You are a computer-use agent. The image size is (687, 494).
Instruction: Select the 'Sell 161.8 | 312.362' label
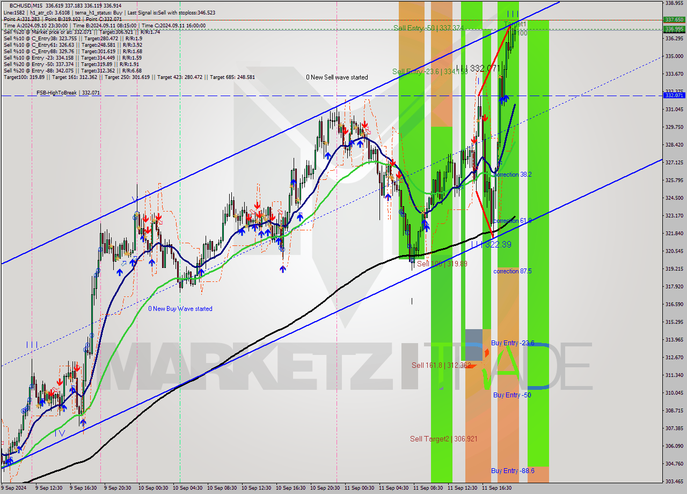[x=441, y=365]
